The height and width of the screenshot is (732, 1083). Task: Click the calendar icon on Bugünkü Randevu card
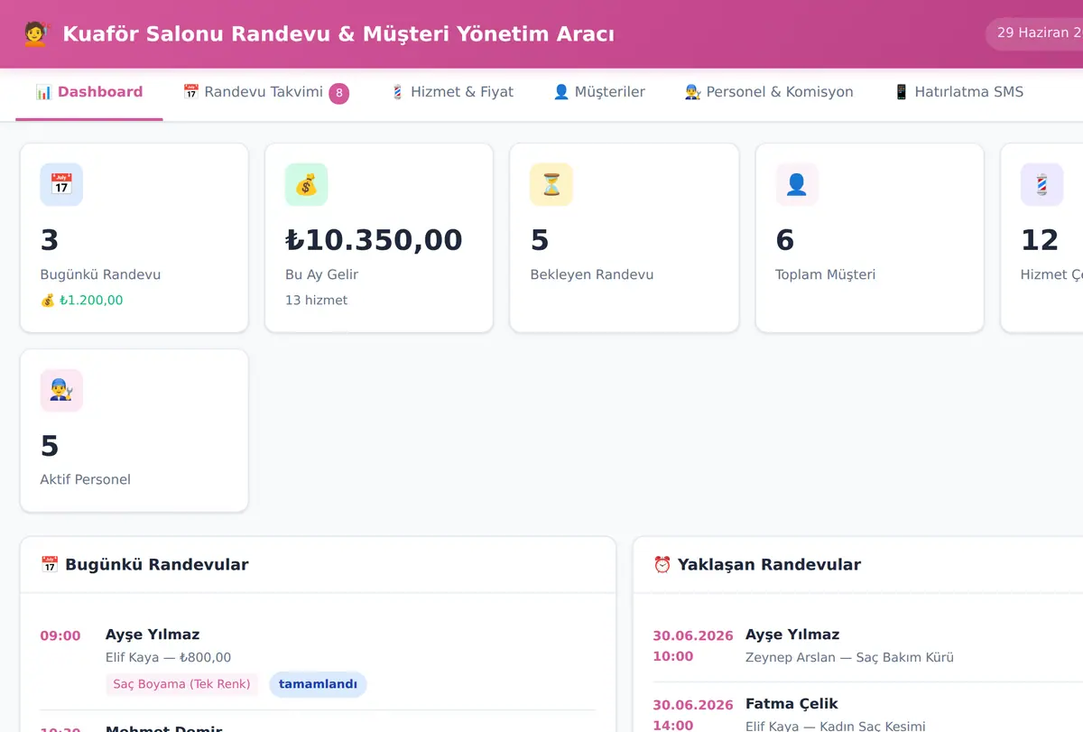tap(61, 184)
